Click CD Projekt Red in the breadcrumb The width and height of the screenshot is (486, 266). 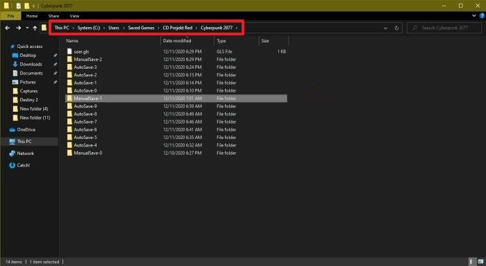coord(178,28)
